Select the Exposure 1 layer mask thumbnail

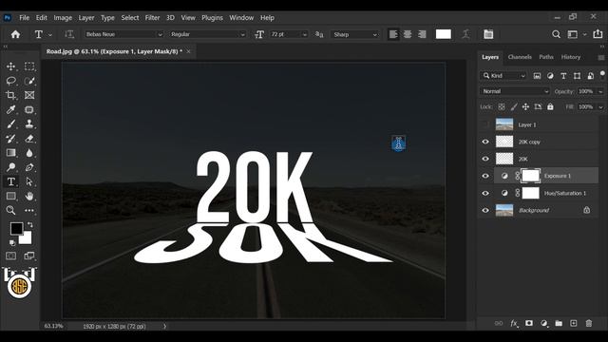pyautogui.click(x=530, y=176)
